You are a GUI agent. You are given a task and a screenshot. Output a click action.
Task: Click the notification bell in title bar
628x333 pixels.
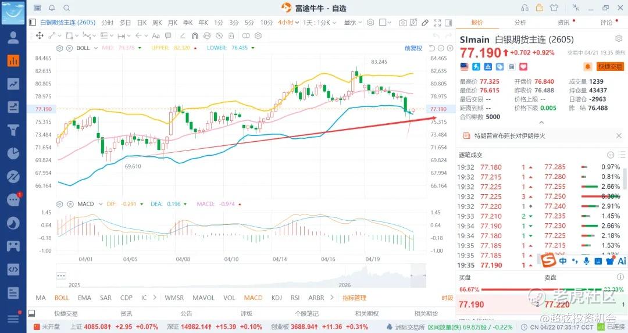[x=52, y=8]
